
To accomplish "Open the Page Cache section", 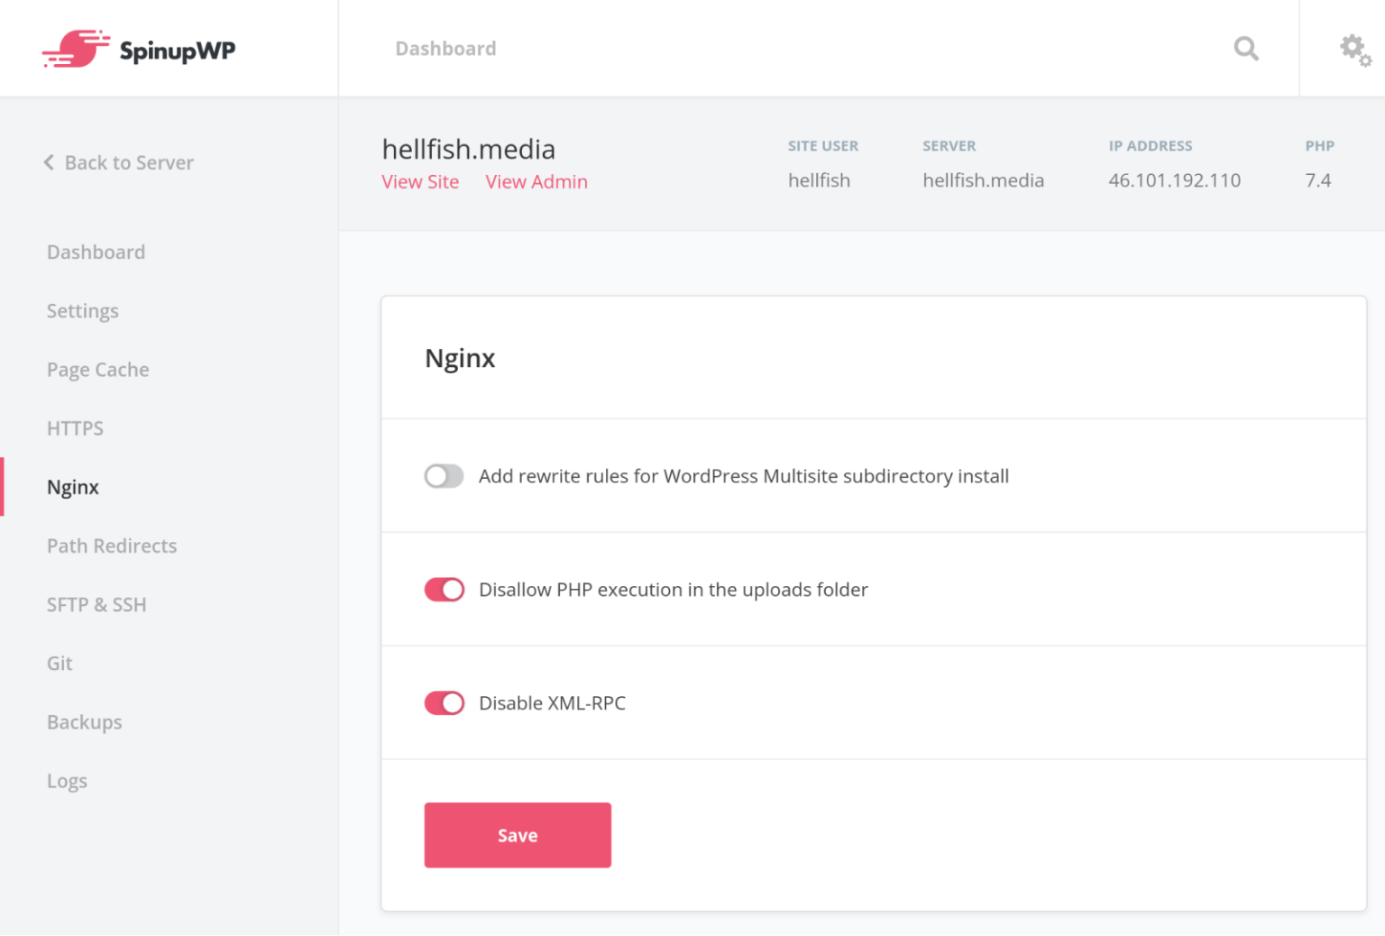I will (97, 370).
